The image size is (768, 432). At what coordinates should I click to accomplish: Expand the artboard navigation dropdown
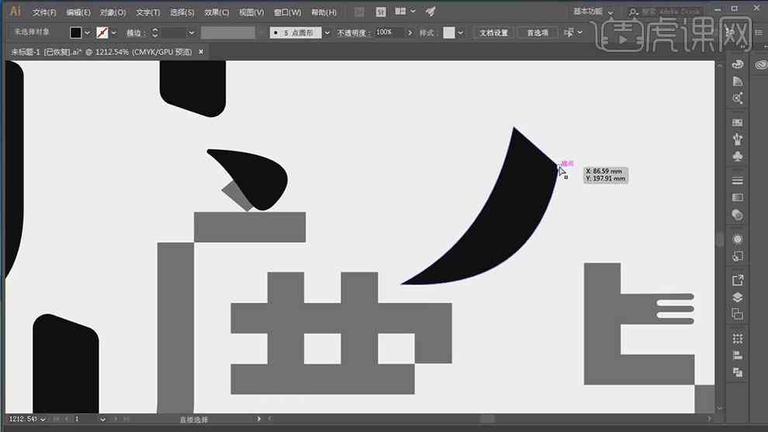point(102,420)
